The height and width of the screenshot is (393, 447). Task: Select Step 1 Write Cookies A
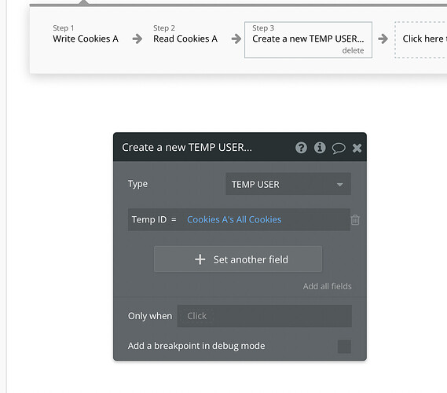pyautogui.click(x=86, y=35)
